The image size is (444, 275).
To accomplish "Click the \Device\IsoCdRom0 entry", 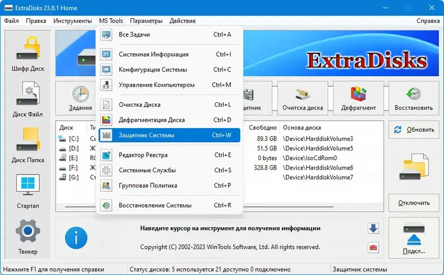I will 310,158.
